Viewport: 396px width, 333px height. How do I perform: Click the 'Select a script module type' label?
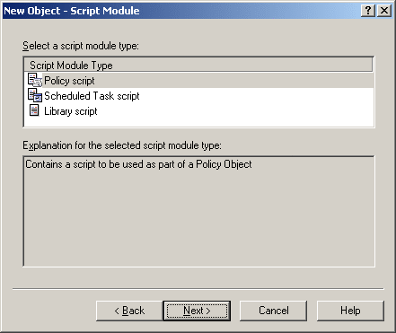coord(81,46)
